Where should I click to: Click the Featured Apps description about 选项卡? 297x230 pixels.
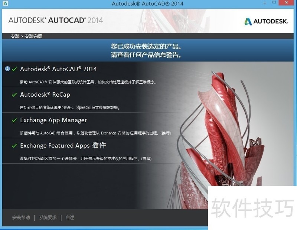pos(86,159)
